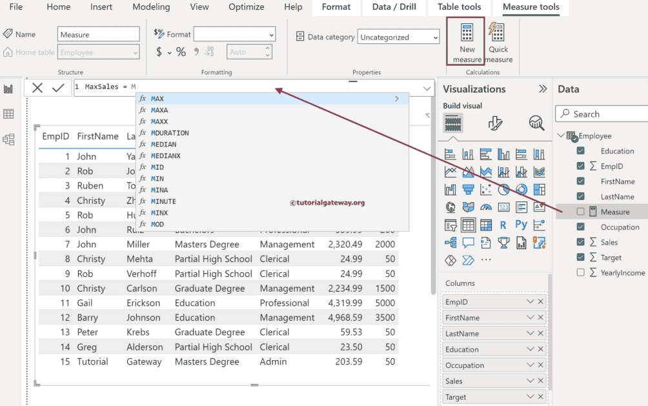Remove the Sales column with X
This screenshot has width=648, height=406.
[541, 381]
